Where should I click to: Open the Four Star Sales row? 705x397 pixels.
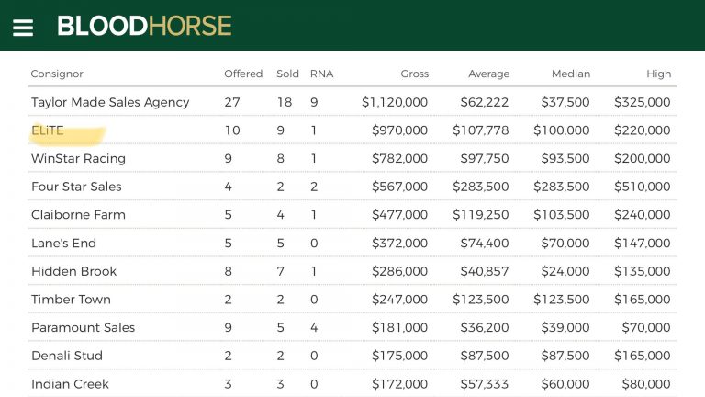point(352,187)
